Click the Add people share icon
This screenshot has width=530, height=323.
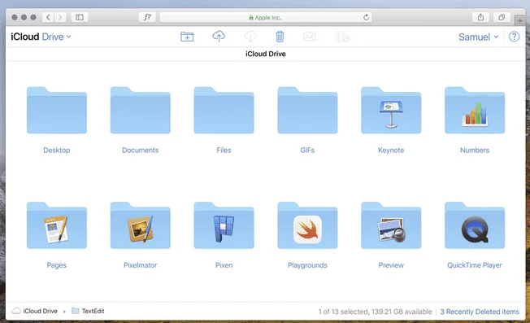tap(342, 37)
